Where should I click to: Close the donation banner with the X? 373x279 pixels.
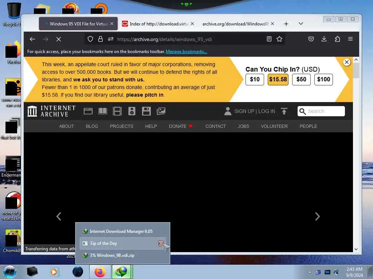[x=347, y=62]
